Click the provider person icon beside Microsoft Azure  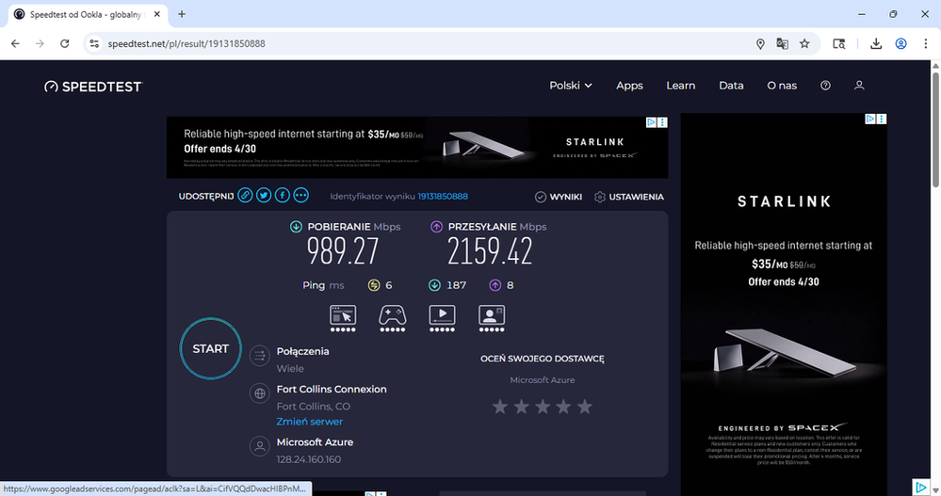tap(259, 447)
